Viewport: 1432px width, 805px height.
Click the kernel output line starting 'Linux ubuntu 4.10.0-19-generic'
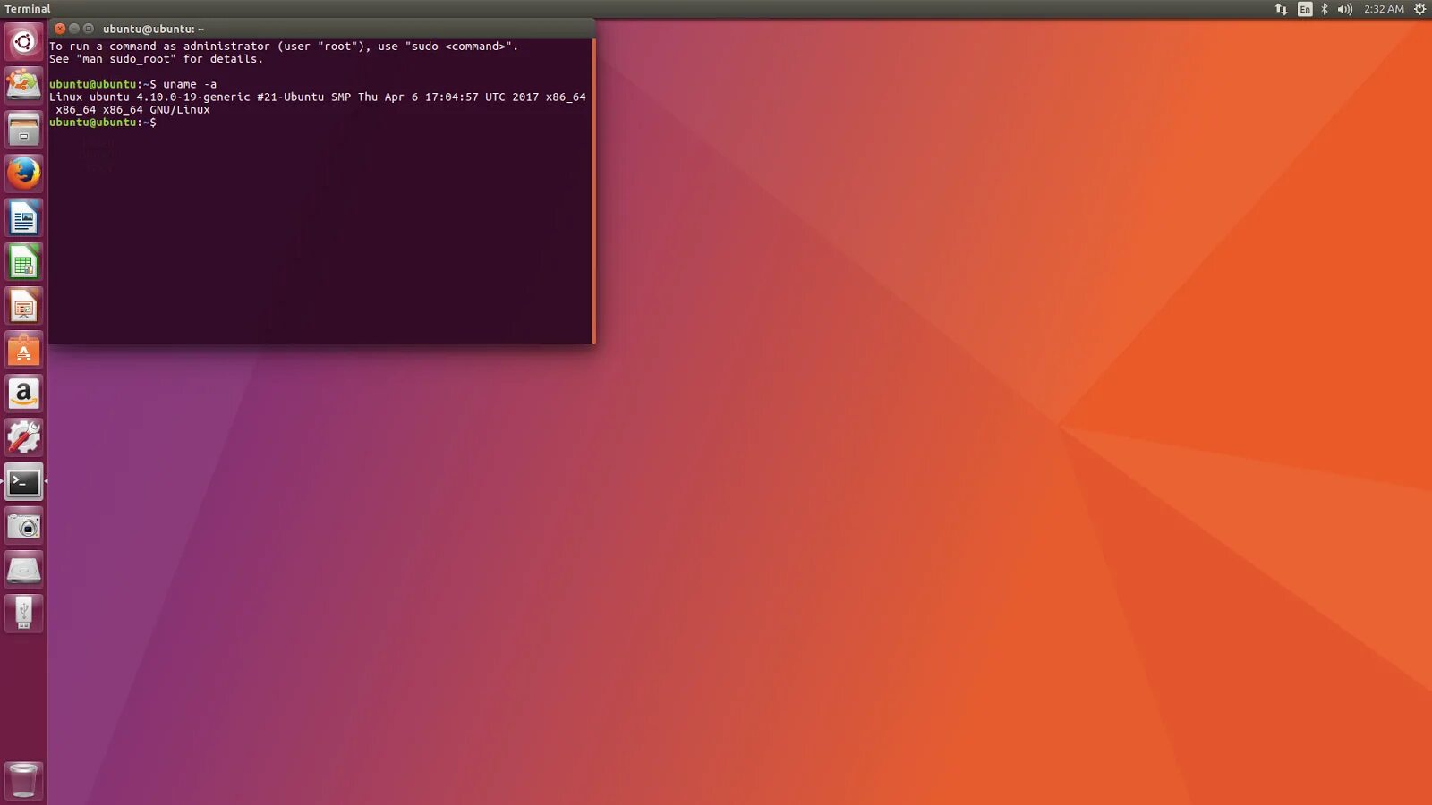[x=318, y=97]
